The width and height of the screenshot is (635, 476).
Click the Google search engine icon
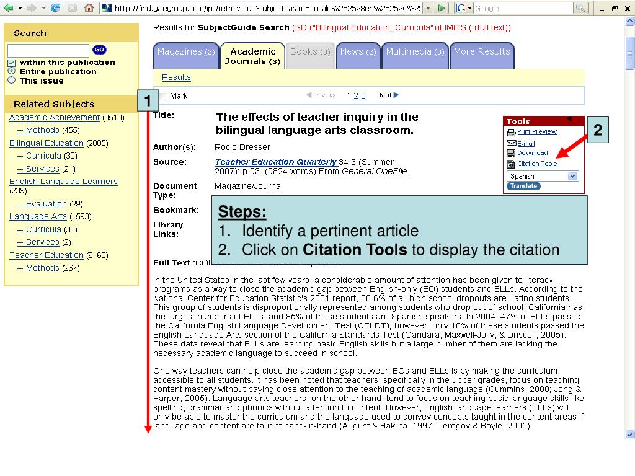click(461, 8)
